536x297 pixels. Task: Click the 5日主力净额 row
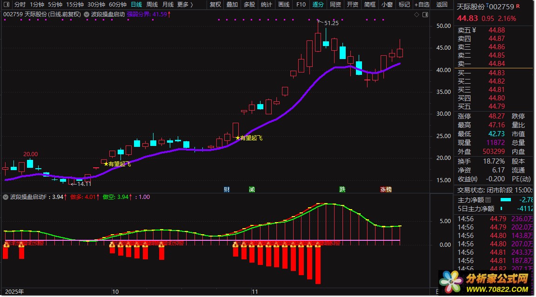pyautogui.click(x=495, y=209)
